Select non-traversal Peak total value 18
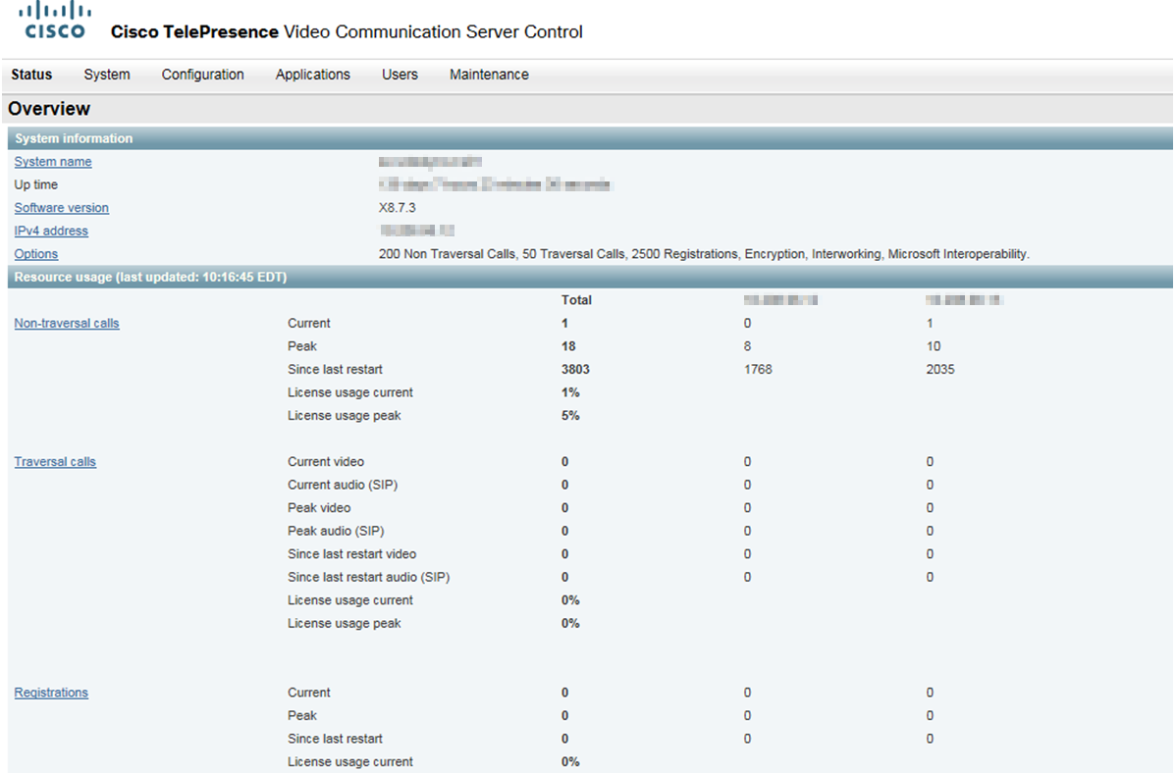This screenshot has width=1176, height=775. coord(568,346)
